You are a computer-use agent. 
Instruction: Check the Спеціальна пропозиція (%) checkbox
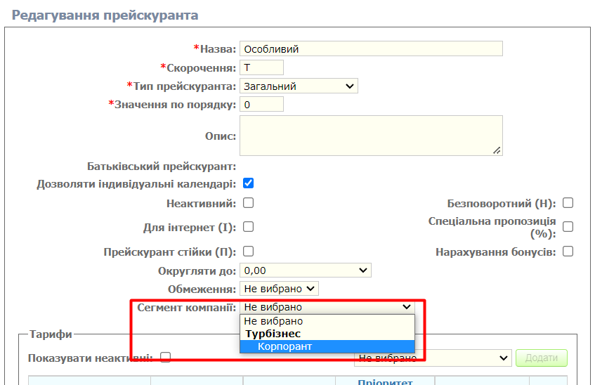pos(568,227)
